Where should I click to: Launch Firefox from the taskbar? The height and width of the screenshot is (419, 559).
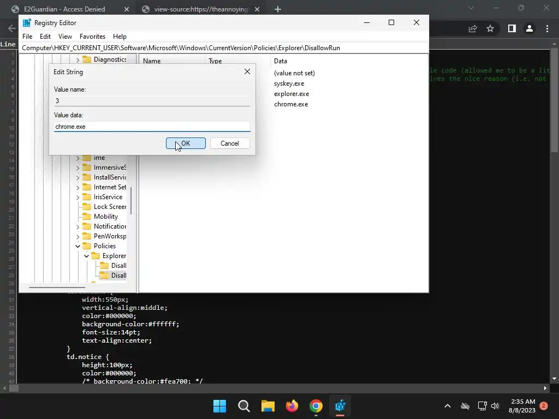click(x=292, y=406)
